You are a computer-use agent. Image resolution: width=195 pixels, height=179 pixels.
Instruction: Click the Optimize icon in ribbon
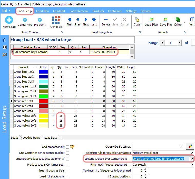point(56,20)
